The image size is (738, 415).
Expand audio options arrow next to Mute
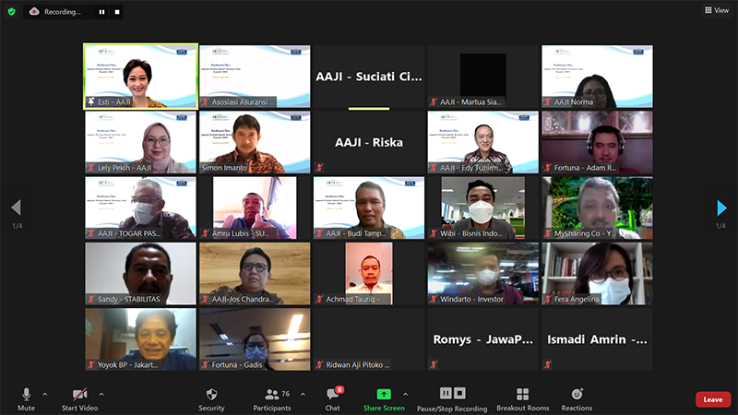coord(44,395)
